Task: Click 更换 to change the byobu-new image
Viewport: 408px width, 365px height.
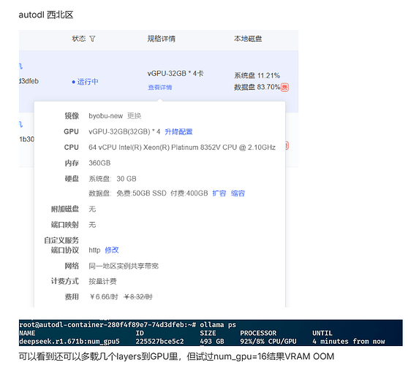Action: [134, 116]
